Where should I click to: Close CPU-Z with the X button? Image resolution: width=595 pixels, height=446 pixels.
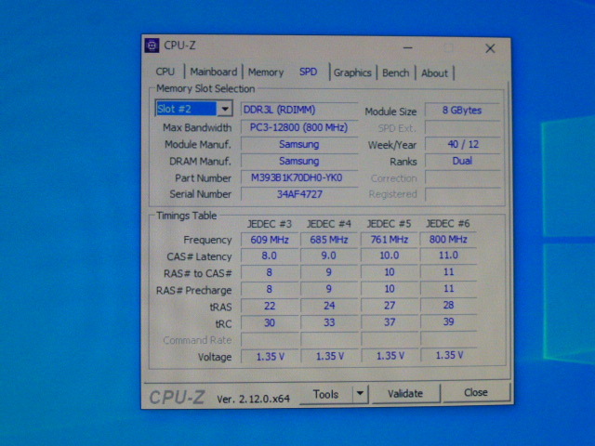point(490,48)
